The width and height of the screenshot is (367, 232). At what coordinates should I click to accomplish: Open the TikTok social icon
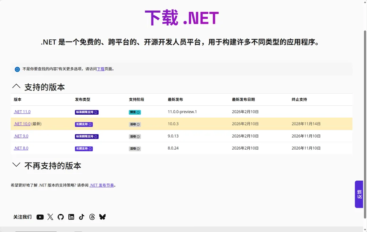82,217
